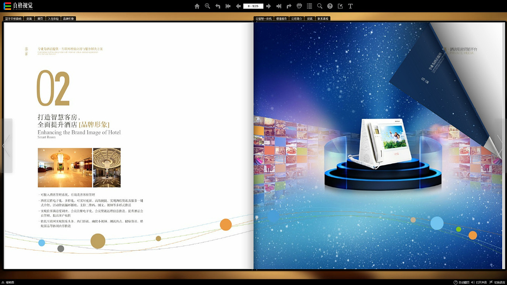Select the text tool T icon
Viewport: 507px width, 285px height.
pos(350,6)
